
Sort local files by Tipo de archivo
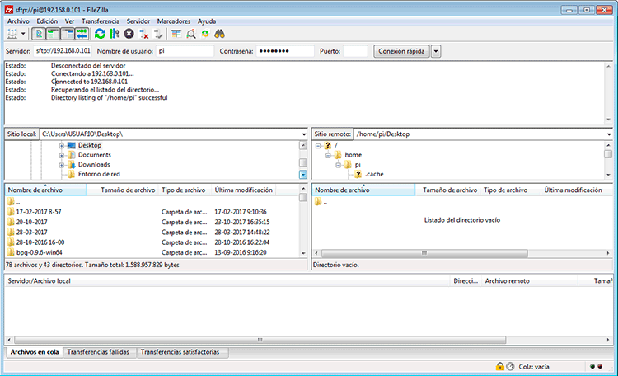tap(185, 190)
